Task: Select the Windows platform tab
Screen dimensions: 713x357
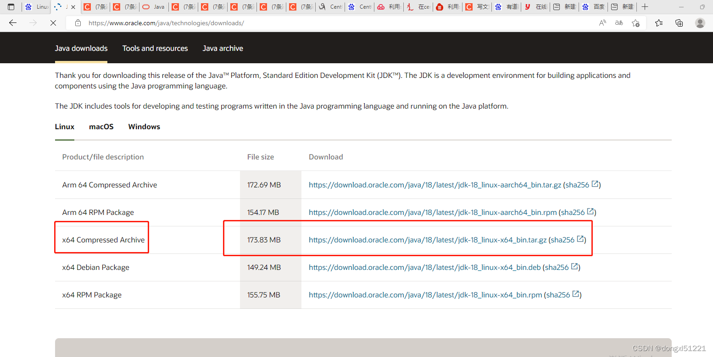Action: 144,126
